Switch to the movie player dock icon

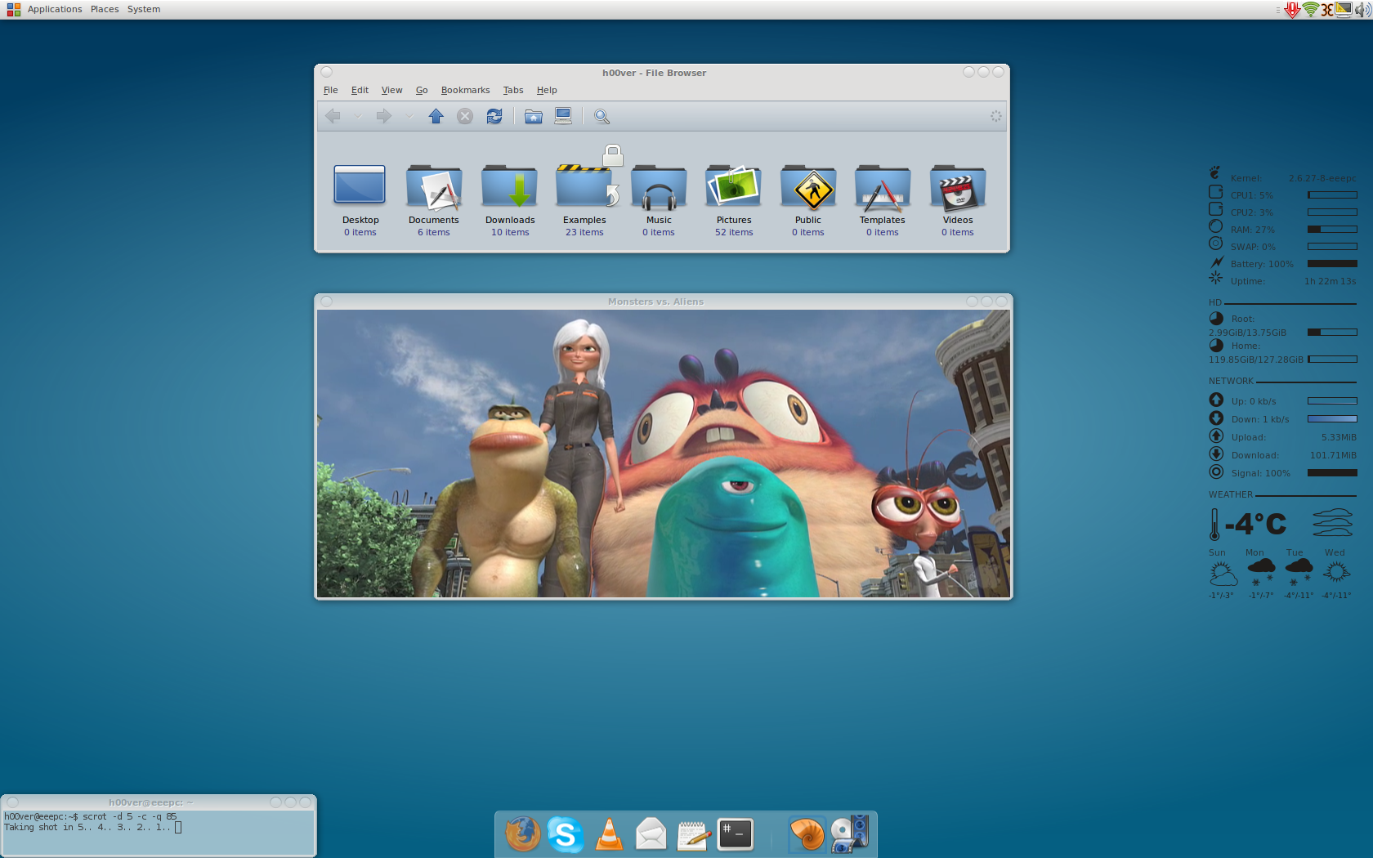(x=850, y=834)
